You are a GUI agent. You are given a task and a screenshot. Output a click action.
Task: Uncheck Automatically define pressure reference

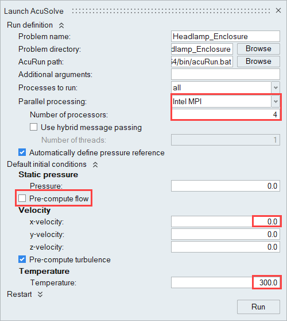(x=22, y=152)
